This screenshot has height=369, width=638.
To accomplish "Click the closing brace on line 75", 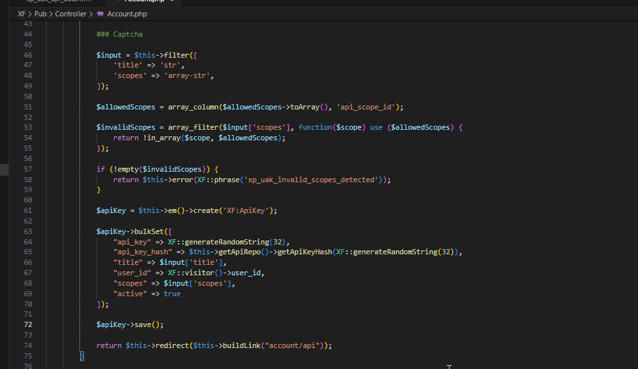I will (x=82, y=356).
